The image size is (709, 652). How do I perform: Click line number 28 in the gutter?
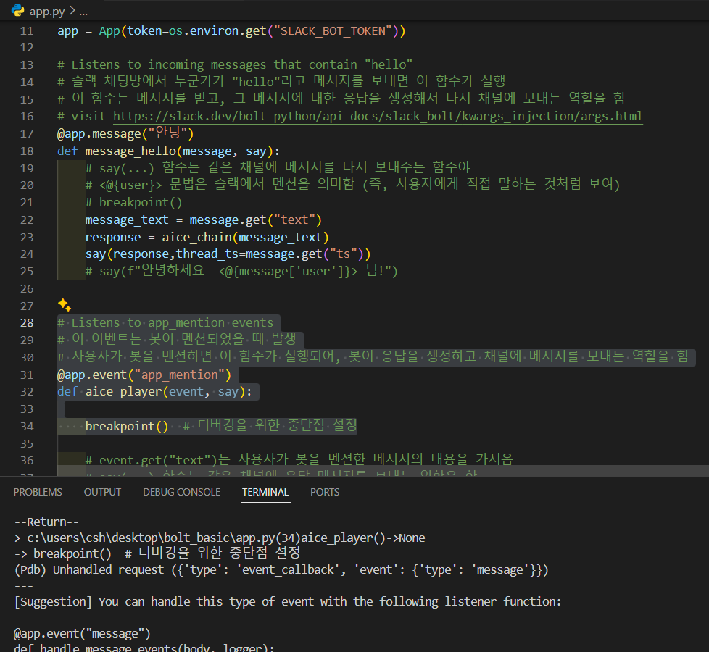pyautogui.click(x=27, y=322)
